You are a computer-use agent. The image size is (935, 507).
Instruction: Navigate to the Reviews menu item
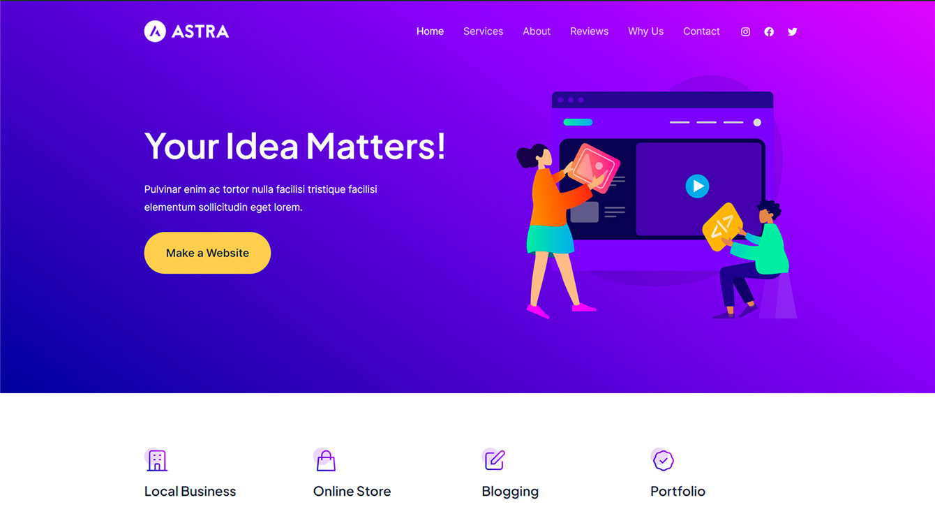click(x=589, y=31)
